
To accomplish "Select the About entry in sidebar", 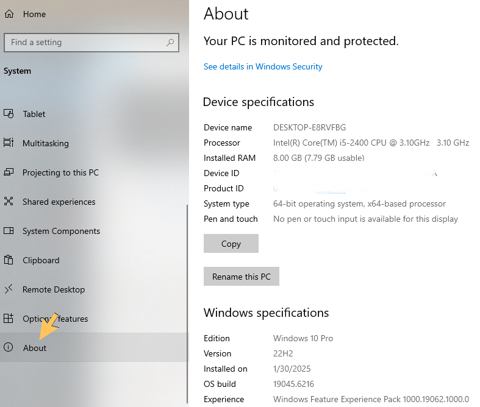I will (93, 347).
